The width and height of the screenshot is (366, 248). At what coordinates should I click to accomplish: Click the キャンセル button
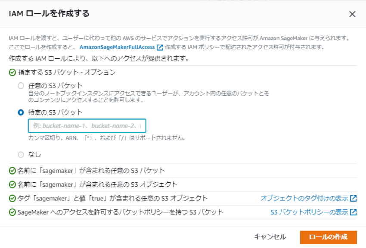pos(271,236)
